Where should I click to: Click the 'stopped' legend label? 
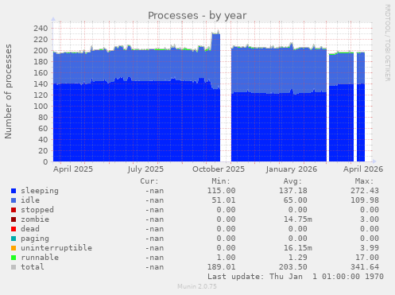click(x=37, y=210)
